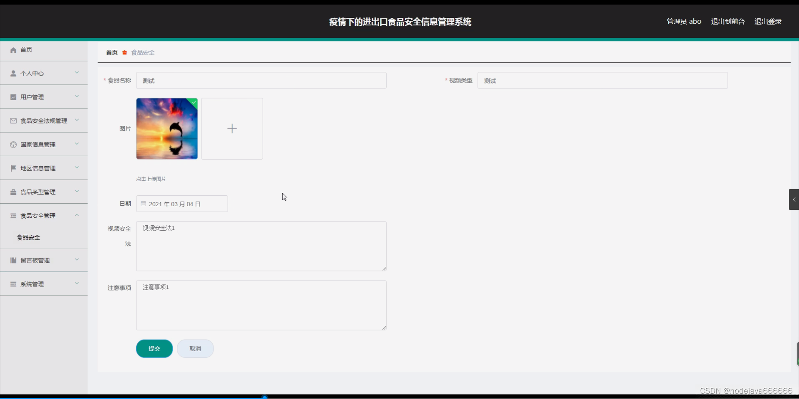Click the 日期 date field
The height and width of the screenshot is (399, 799).
[x=182, y=204]
